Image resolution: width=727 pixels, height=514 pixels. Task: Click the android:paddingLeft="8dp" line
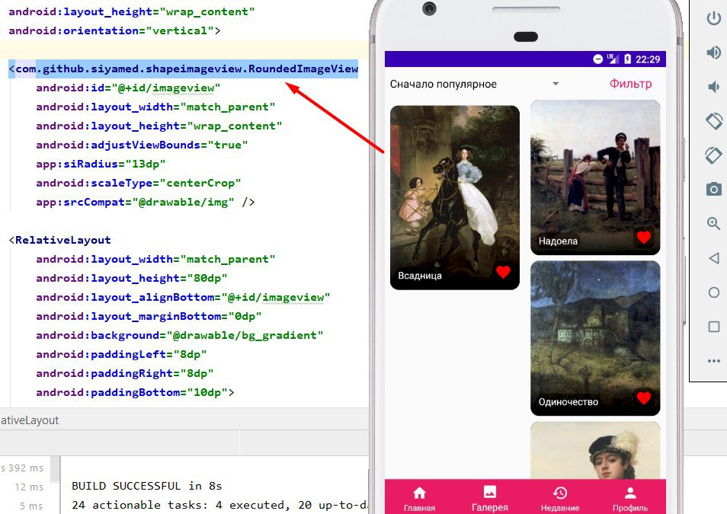point(121,354)
